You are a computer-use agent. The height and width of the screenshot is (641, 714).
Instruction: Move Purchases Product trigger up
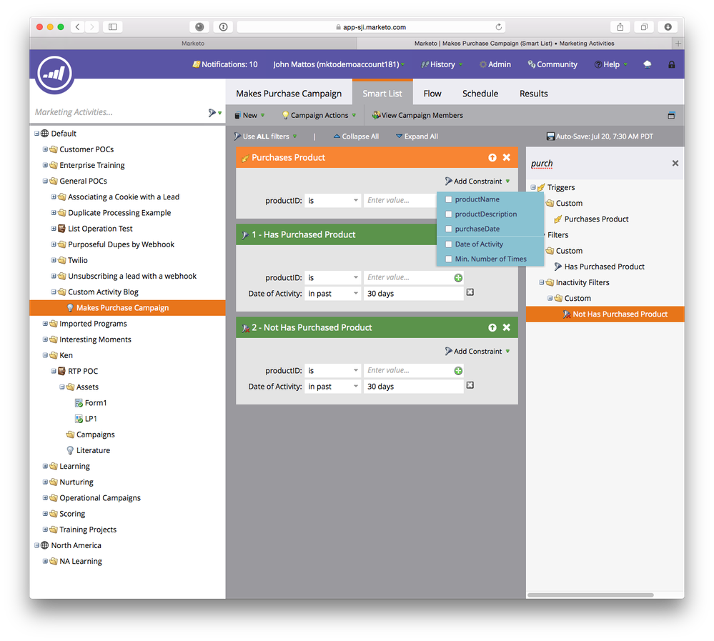click(492, 157)
